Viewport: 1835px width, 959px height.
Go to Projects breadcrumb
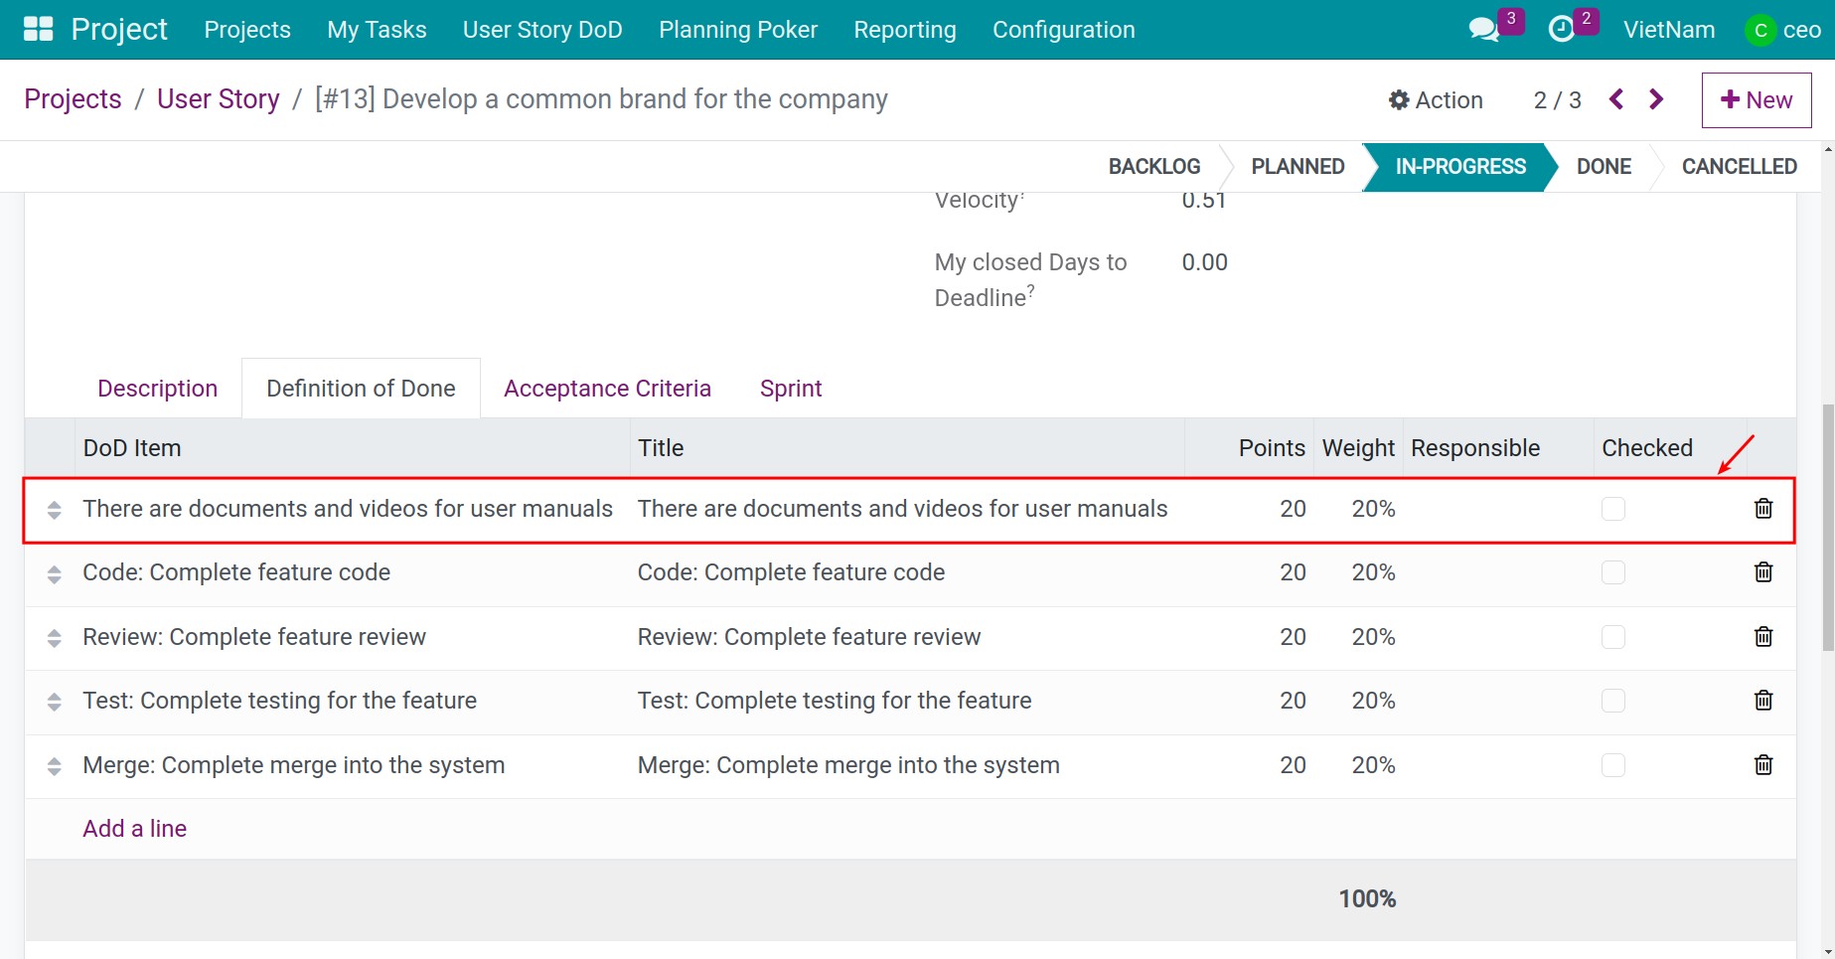[73, 99]
